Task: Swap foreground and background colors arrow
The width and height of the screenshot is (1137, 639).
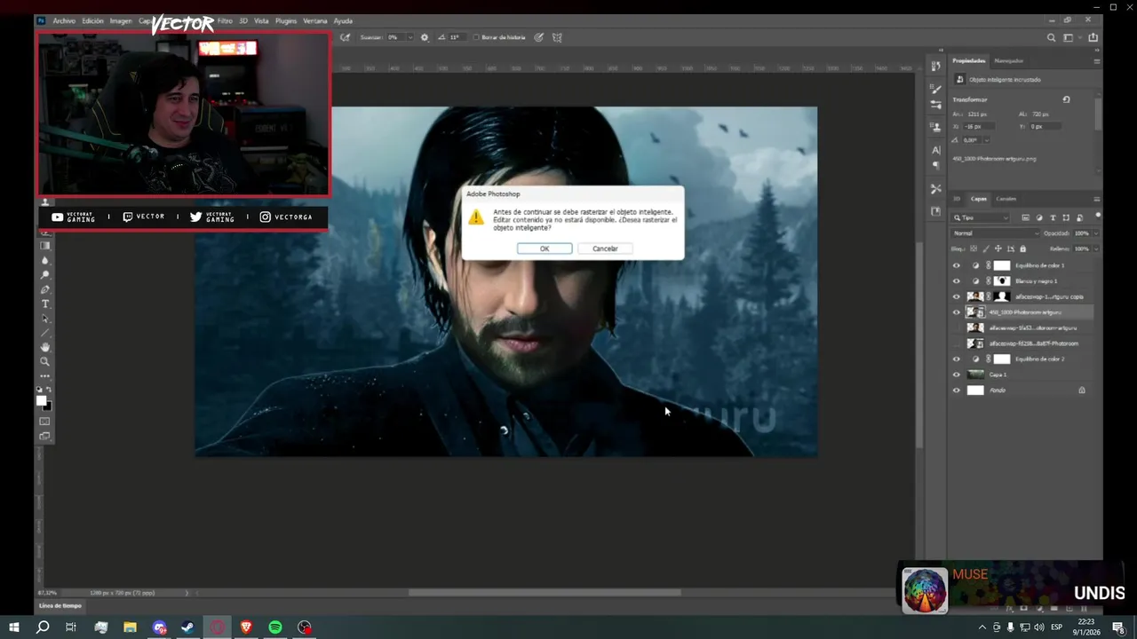Action: pos(50,390)
